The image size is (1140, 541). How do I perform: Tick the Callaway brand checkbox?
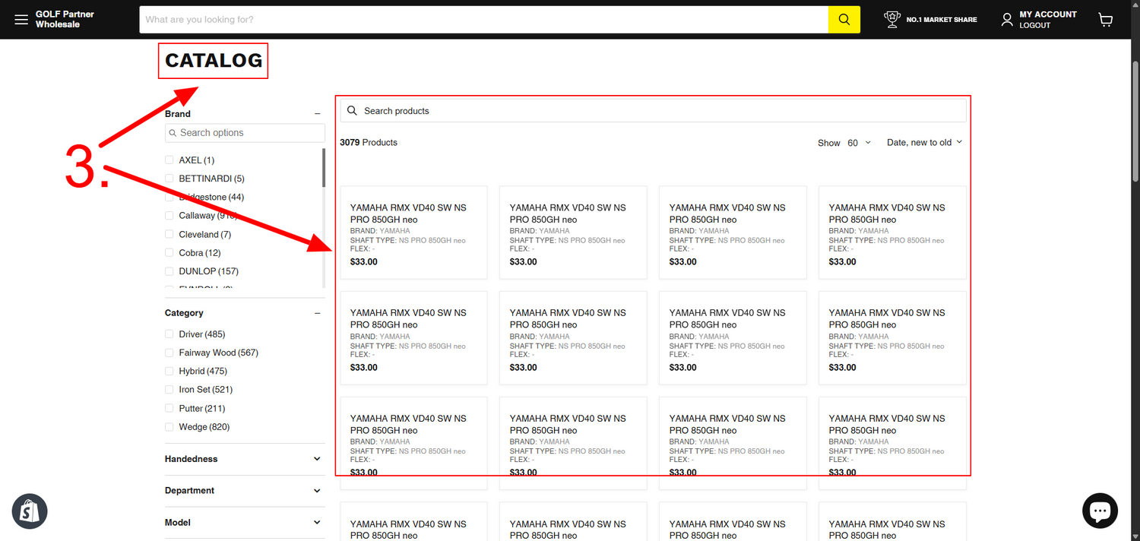point(169,216)
